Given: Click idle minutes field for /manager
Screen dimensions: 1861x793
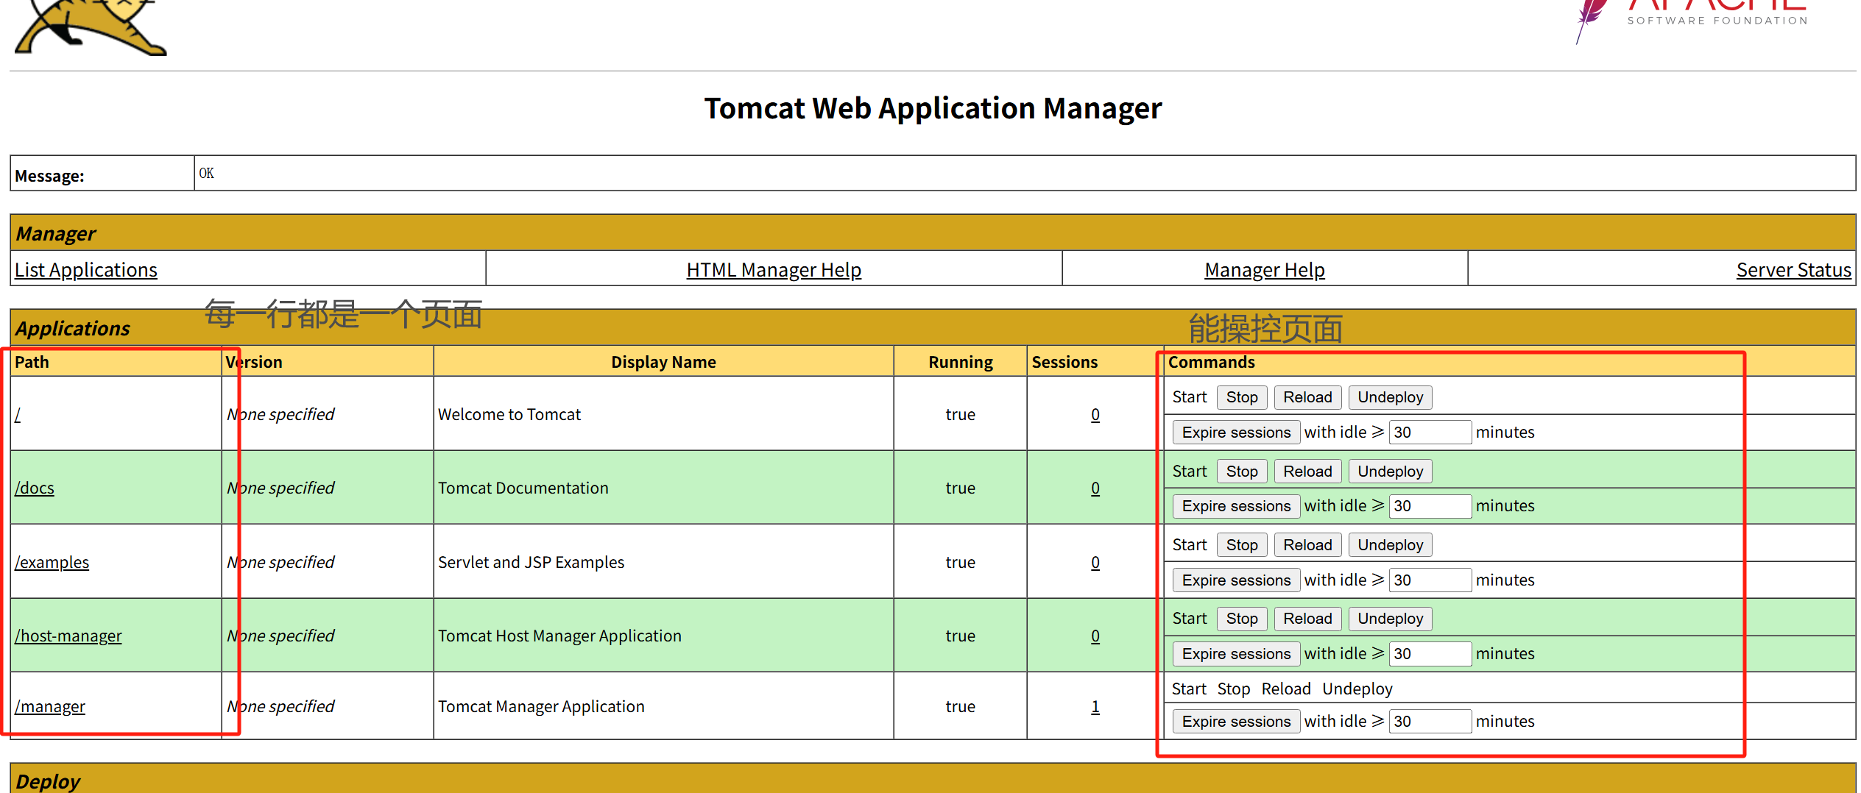Looking at the screenshot, I should [1430, 722].
